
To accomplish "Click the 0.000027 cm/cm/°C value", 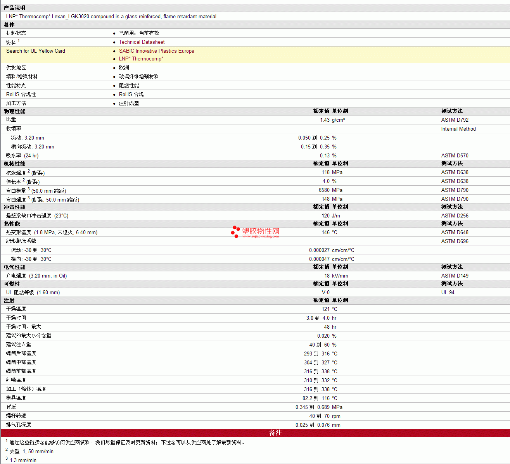I will pyautogui.click(x=332, y=250).
